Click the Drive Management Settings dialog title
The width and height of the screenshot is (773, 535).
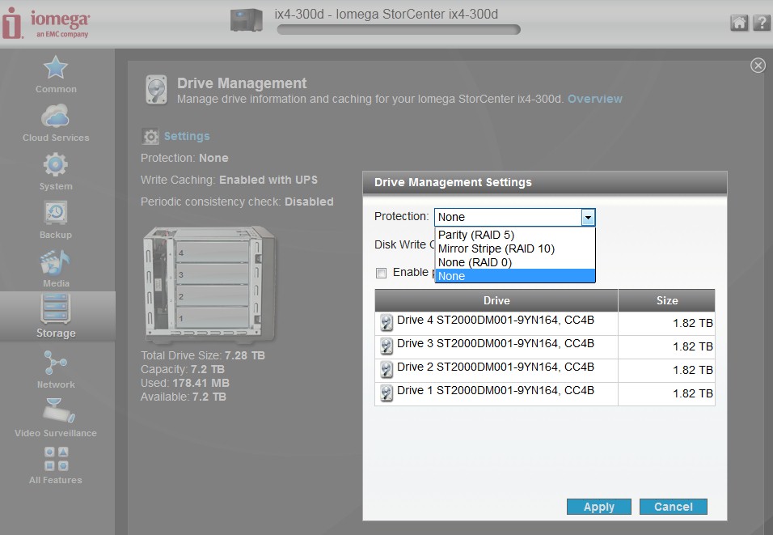[453, 183]
